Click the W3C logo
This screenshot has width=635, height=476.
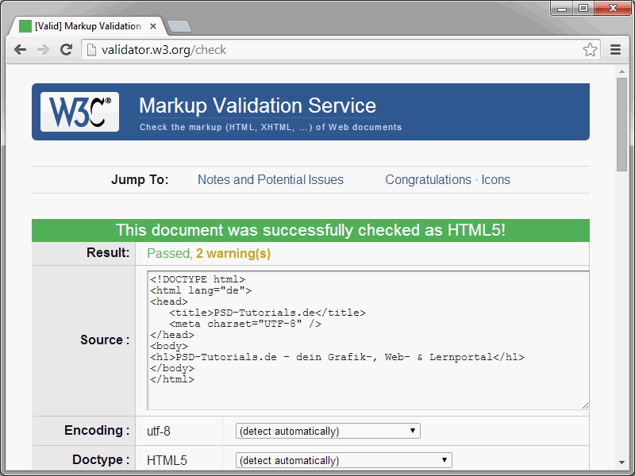point(80,112)
